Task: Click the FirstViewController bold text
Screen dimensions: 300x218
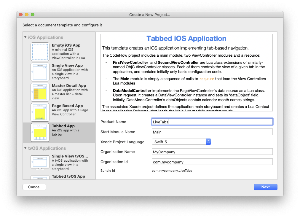Action: point(130,62)
